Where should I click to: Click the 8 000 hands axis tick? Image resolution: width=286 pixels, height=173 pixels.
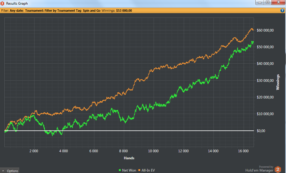(x=124, y=151)
